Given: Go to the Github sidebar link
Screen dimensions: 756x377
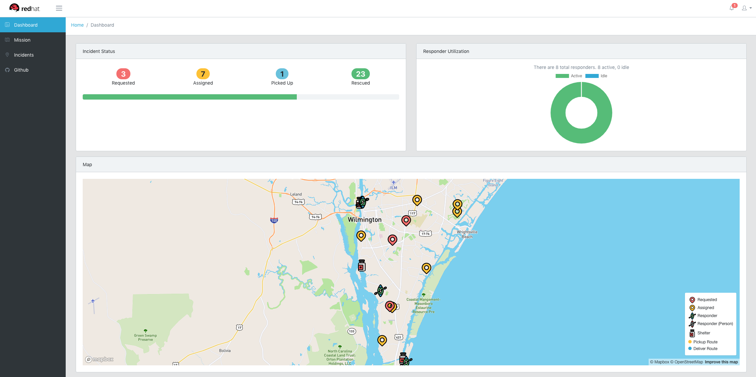Looking at the screenshot, I should click(21, 70).
